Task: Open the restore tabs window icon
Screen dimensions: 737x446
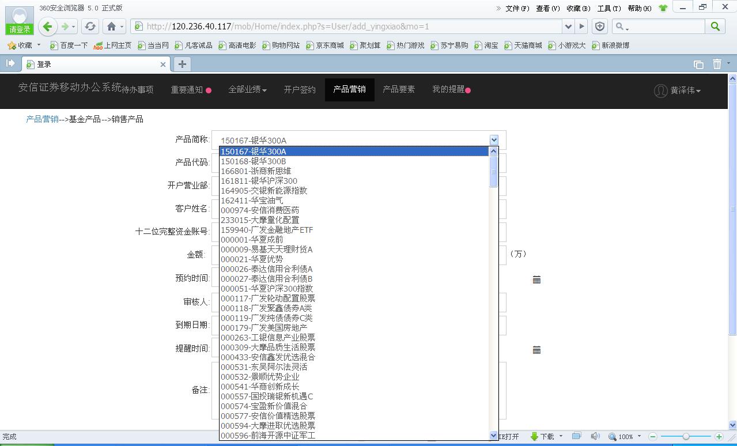Action: pos(698,65)
